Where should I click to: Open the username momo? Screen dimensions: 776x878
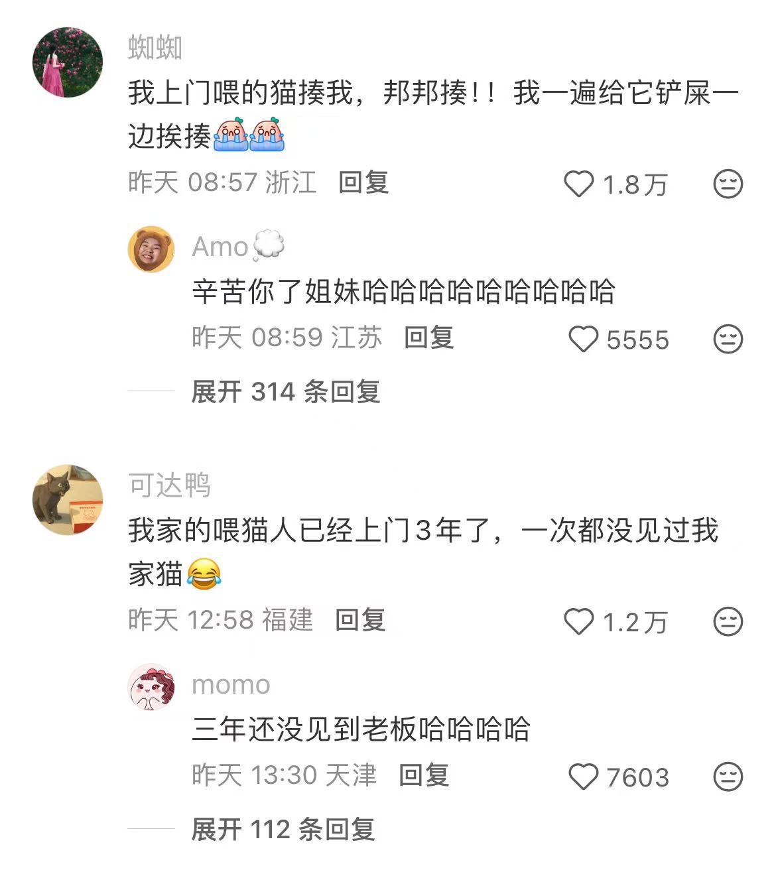tap(231, 684)
